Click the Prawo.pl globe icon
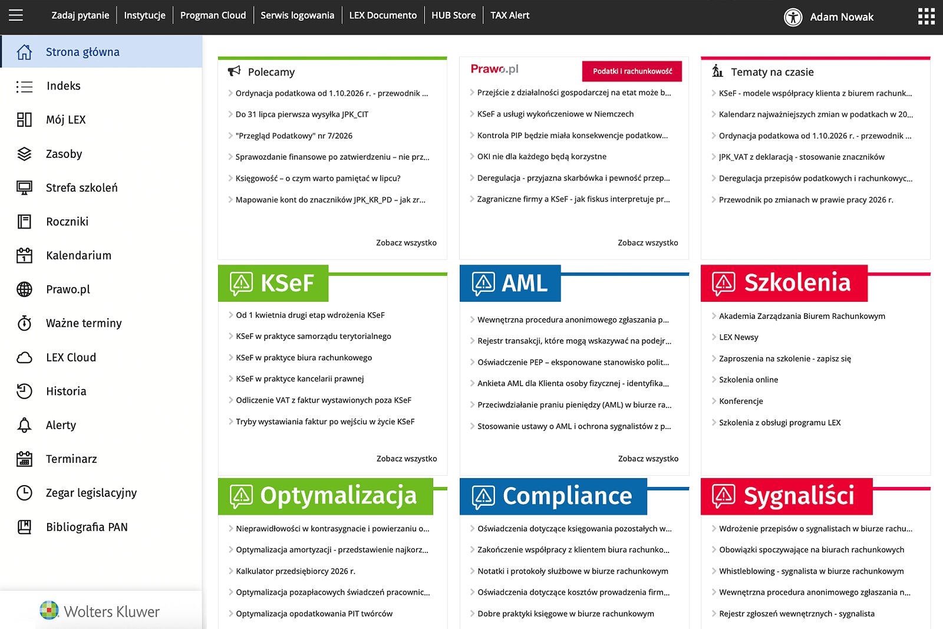Image resolution: width=943 pixels, height=629 pixels. coord(24,289)
